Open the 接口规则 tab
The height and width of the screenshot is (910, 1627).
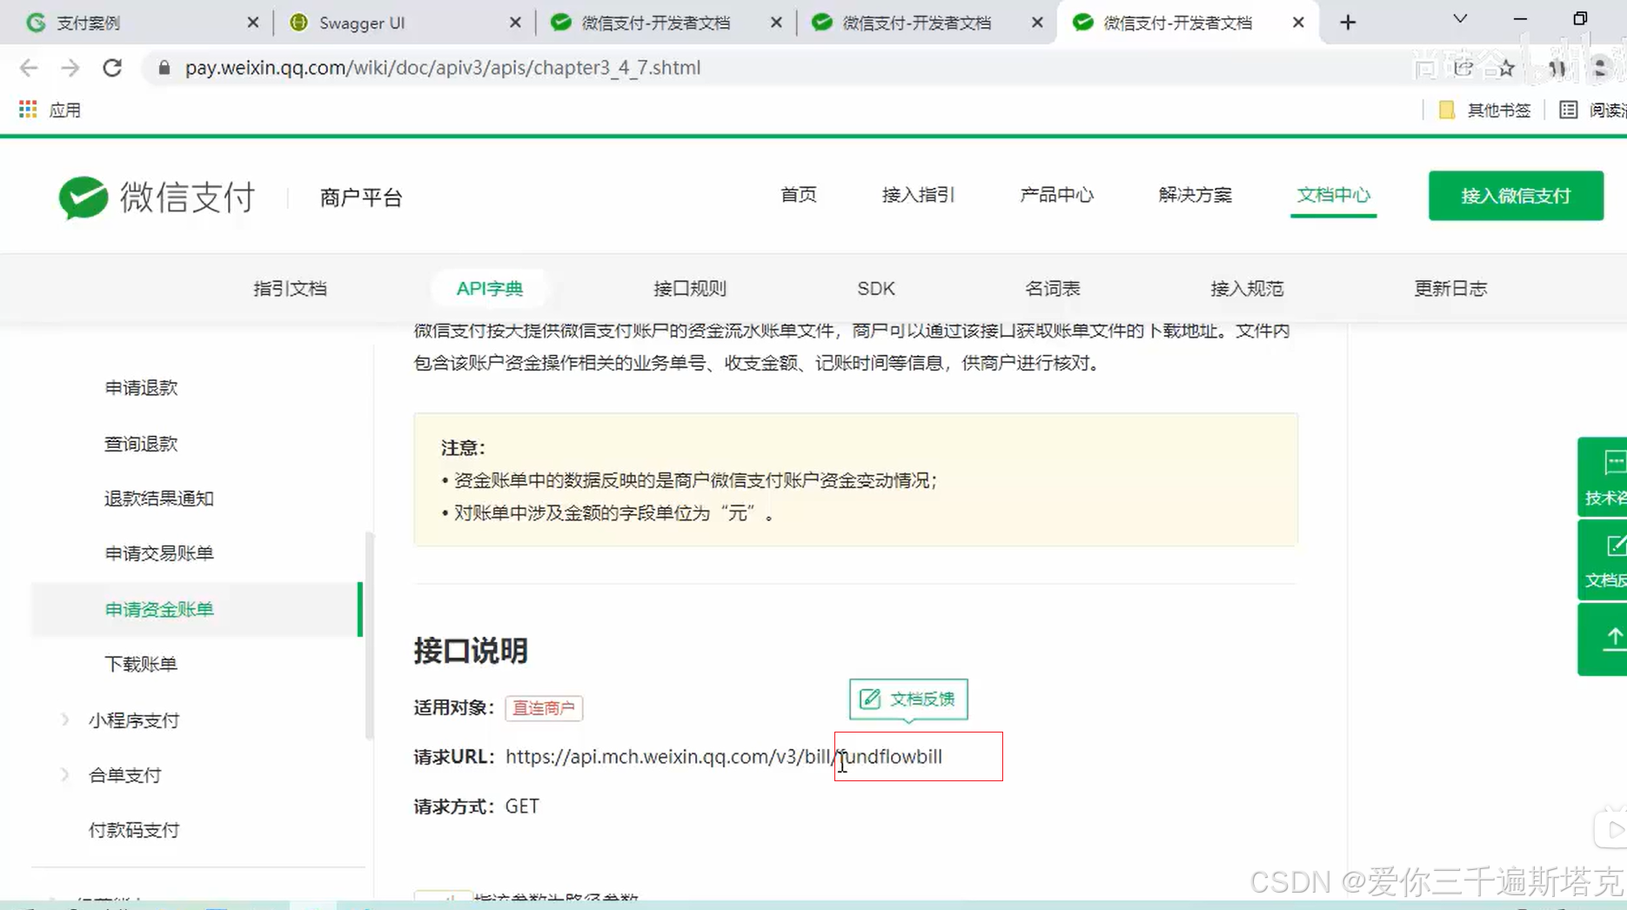(690, 288)
